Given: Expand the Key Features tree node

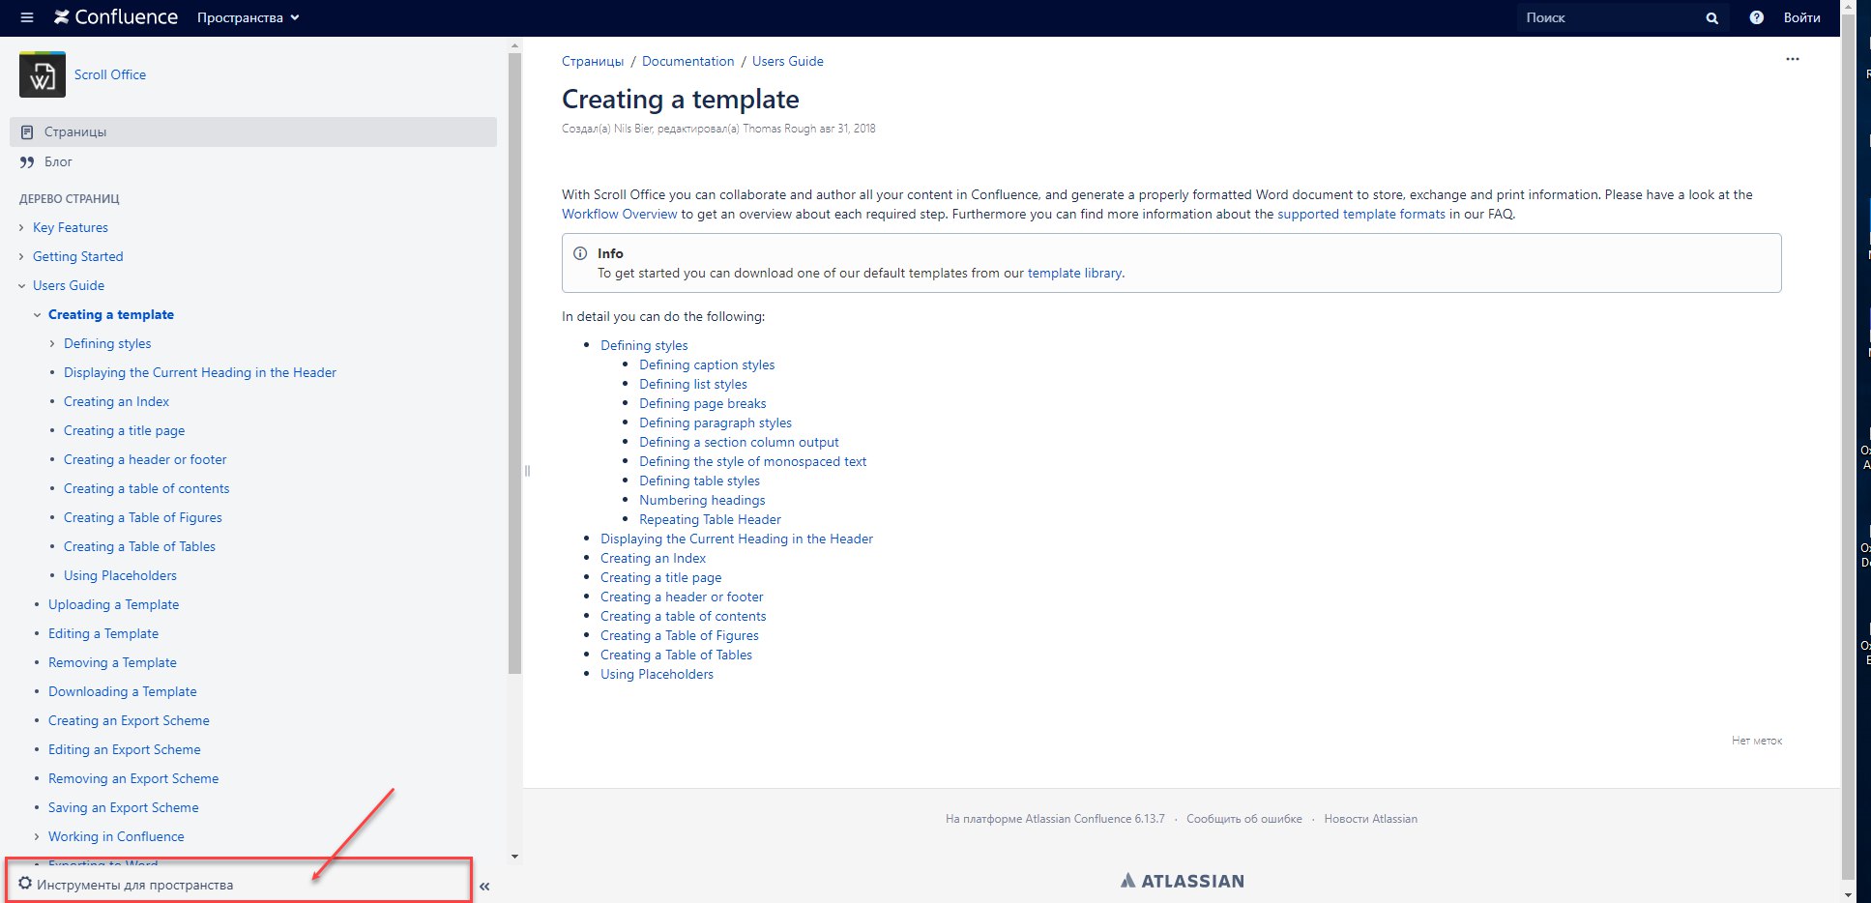Looking at the screenshot, I should tap(21, 227).
